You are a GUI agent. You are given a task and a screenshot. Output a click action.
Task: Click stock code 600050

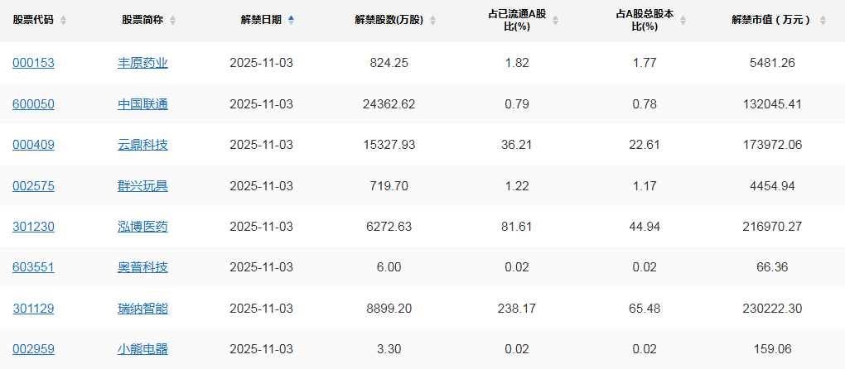tap(33, 103)
